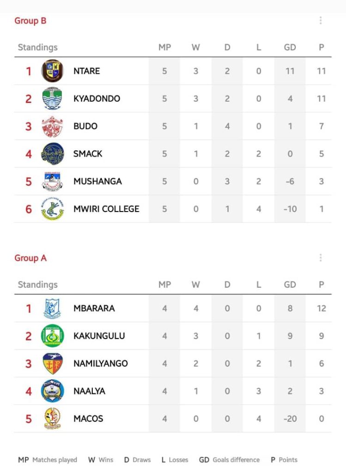
Task: Click the MWIRI COLLEGE team crest
Action: point(53,209)
